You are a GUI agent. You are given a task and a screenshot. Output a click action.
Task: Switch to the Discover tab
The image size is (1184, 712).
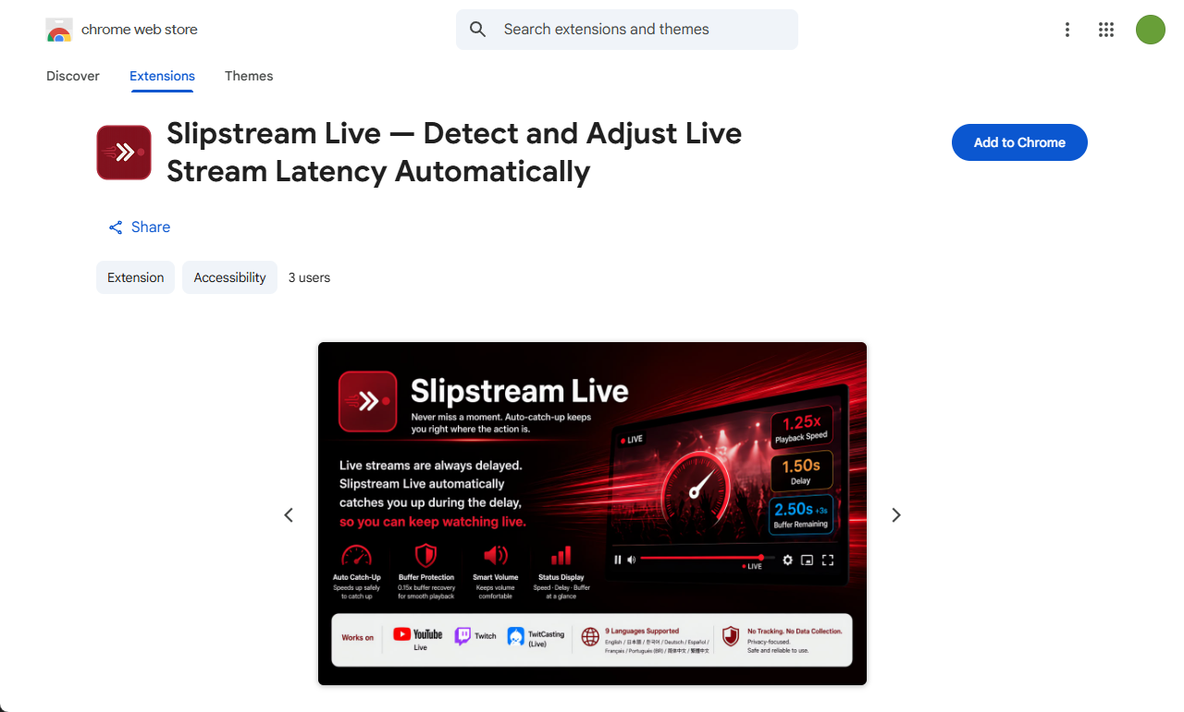(73, 76)
